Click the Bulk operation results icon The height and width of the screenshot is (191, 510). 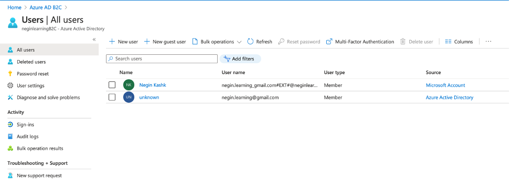tap(10, 148)
